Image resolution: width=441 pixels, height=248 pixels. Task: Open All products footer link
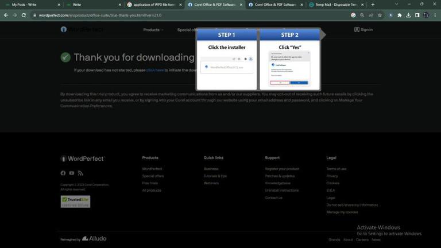pyautogui.click(x=152, y=191)
